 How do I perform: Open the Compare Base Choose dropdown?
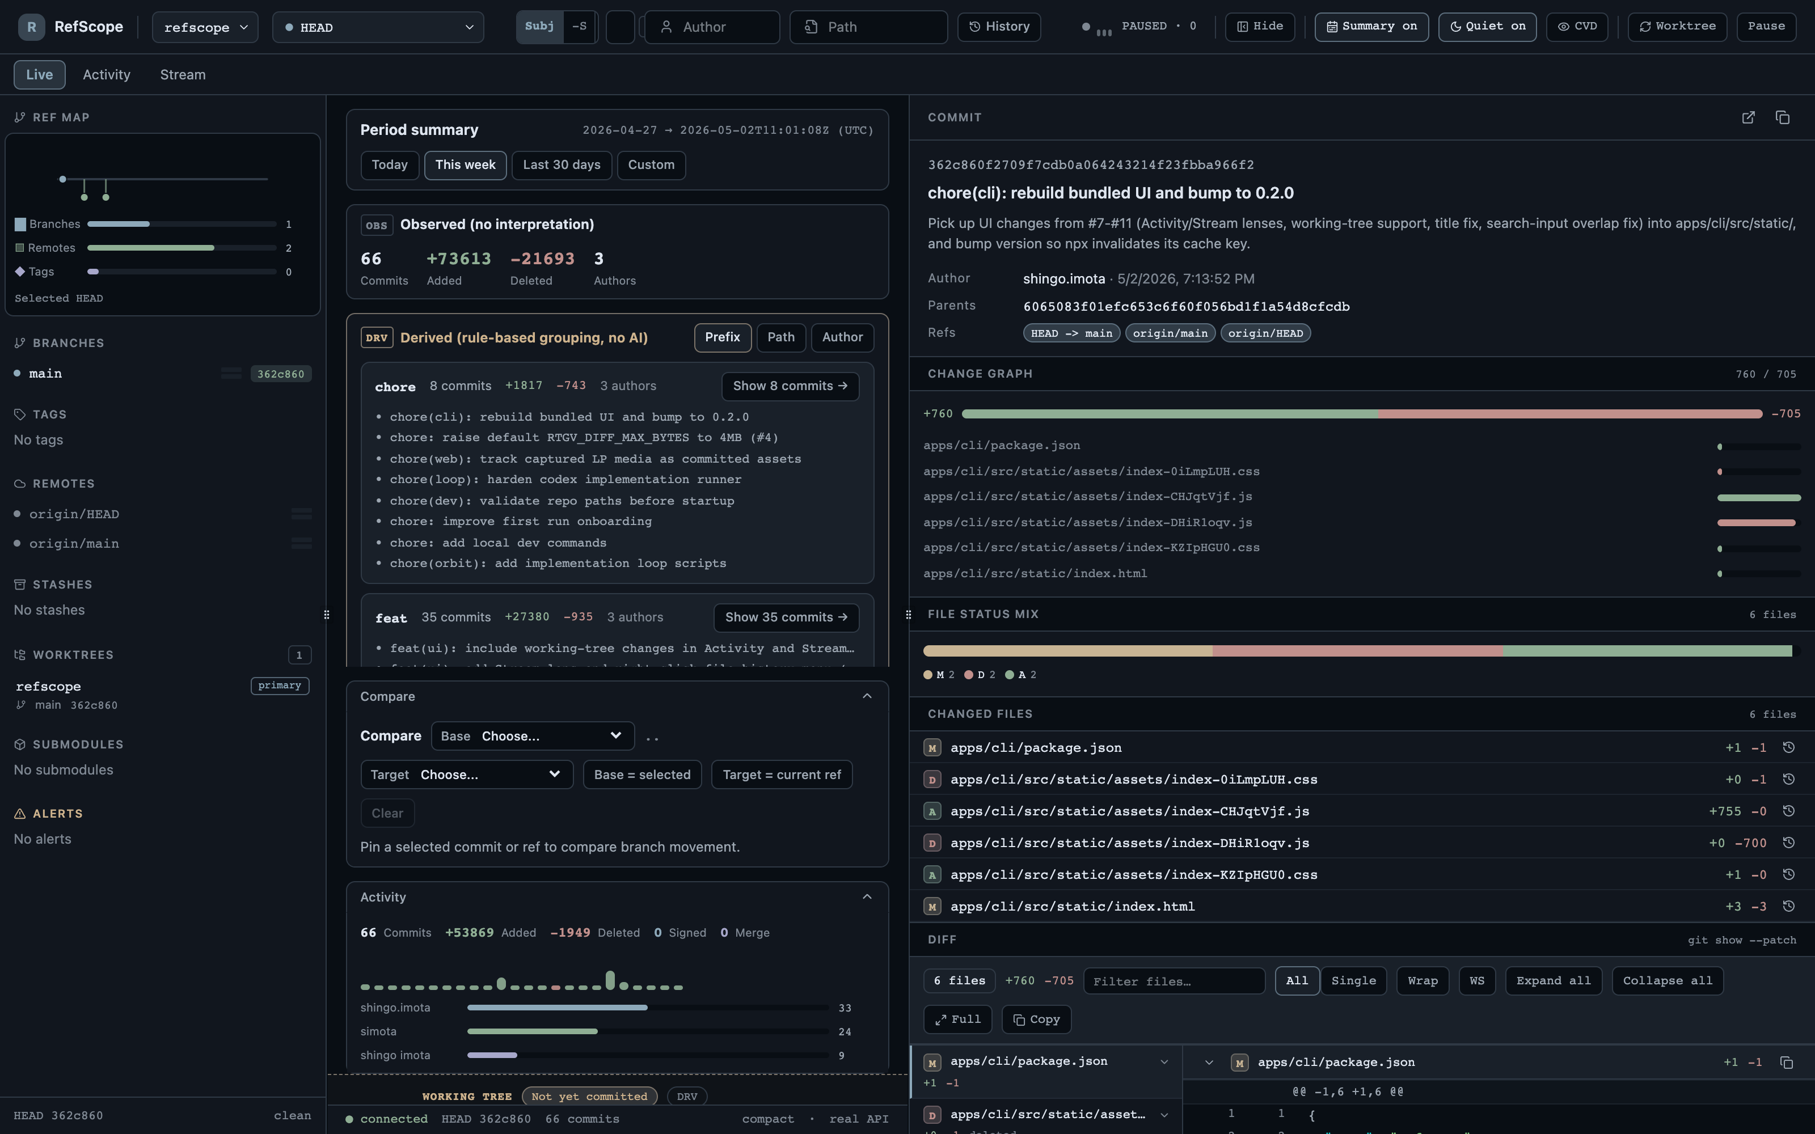tap(533, 736)
